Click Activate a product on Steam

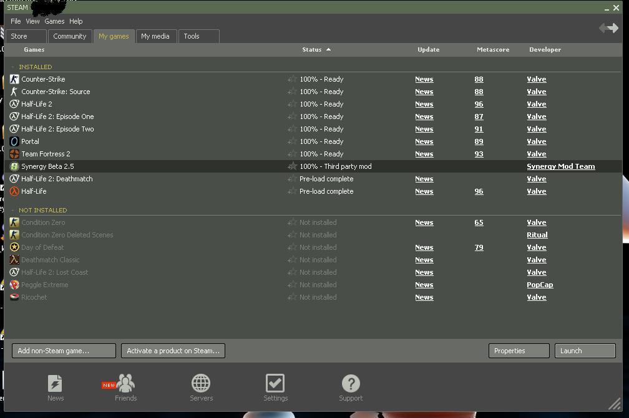click(x=173, y=351)
